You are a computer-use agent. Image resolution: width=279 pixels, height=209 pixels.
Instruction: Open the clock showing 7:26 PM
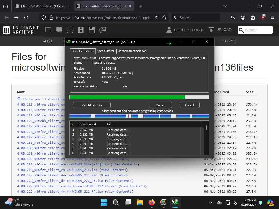click(249, 202)
